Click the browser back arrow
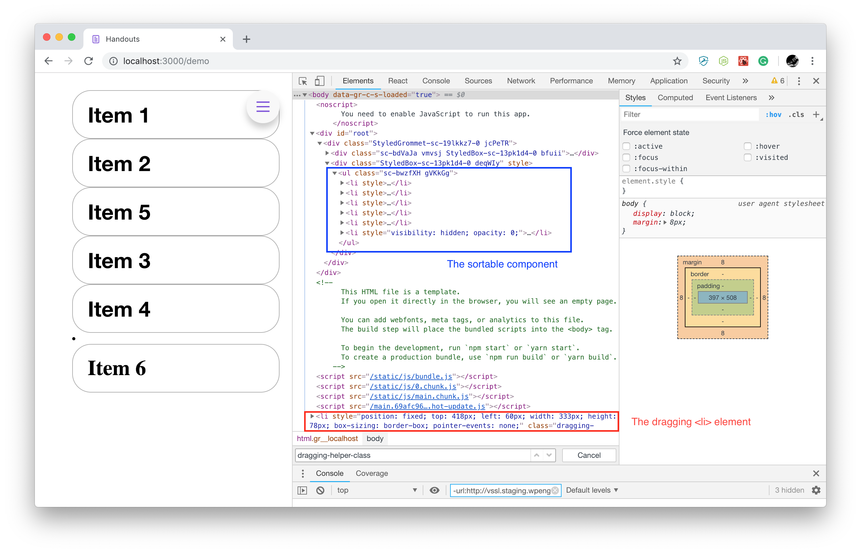The width and height of the screenshot is (861, 553). pos(49,61)
